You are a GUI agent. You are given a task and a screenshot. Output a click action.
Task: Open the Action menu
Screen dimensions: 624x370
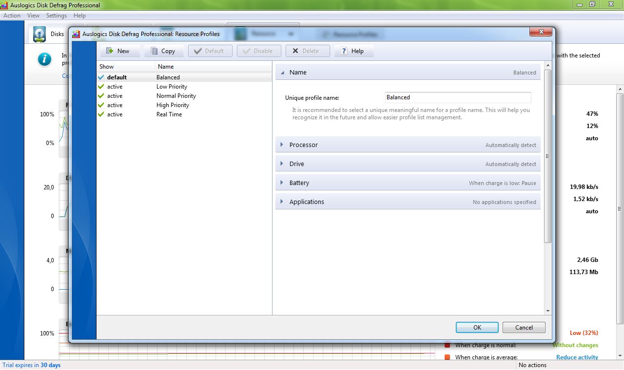pos(12,16)
